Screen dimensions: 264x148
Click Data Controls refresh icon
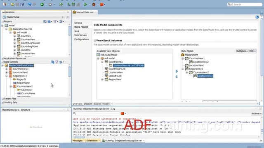tap(53, 62)
